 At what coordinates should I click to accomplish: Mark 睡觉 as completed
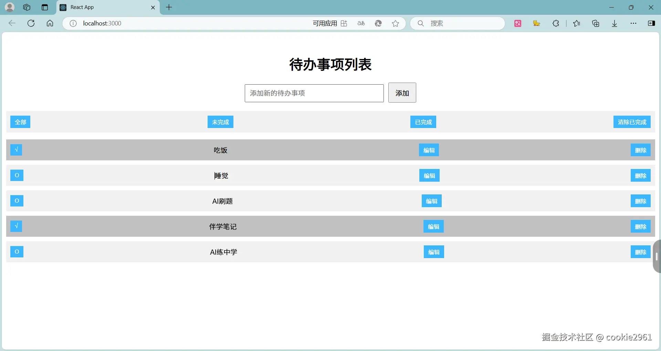17,175
